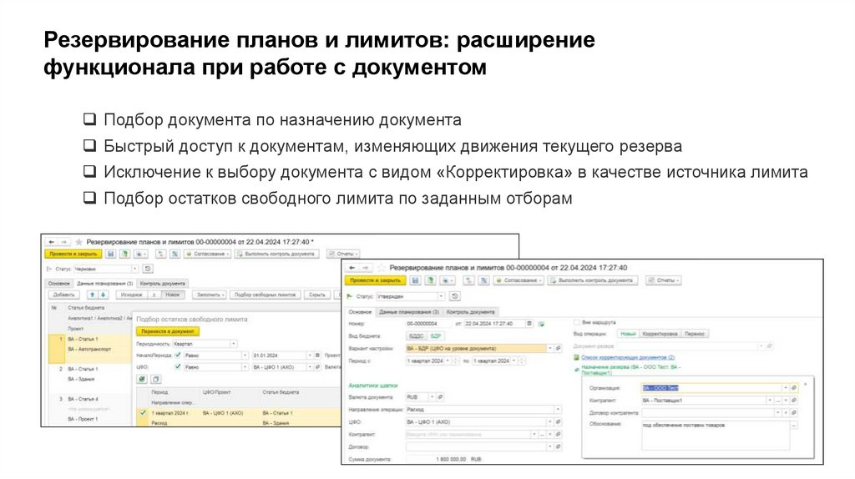The image size is (855, 479).
Task: Click Скрыть button in rear window
Action: [x=316, y=295]
